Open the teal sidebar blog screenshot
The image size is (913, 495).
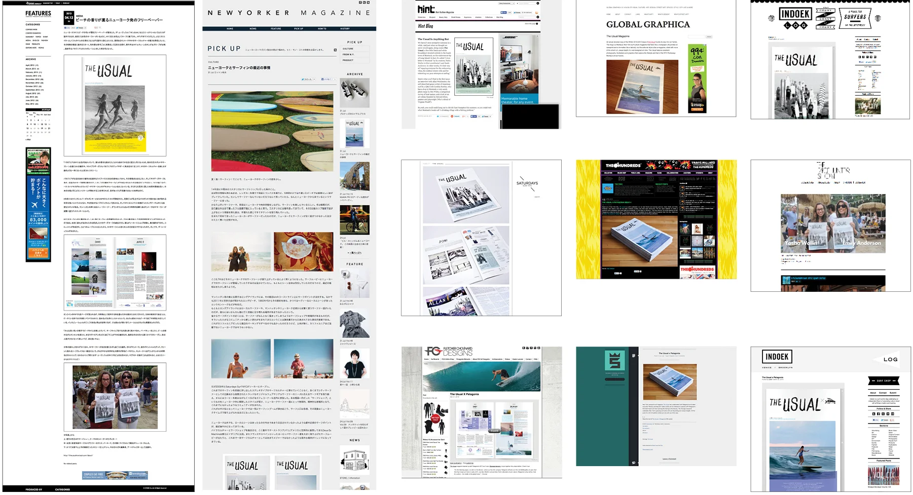tap(656, 406)
